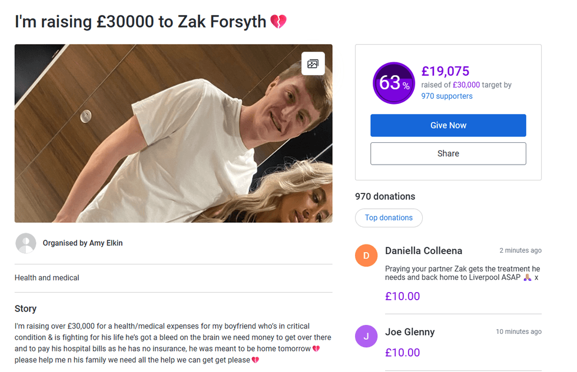Click the praying hands emoji in Daniella's comment

(x=526, y=277)
